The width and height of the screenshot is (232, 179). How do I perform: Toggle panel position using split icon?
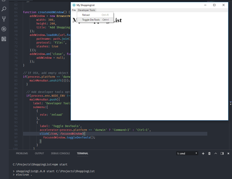coord(222,153)
